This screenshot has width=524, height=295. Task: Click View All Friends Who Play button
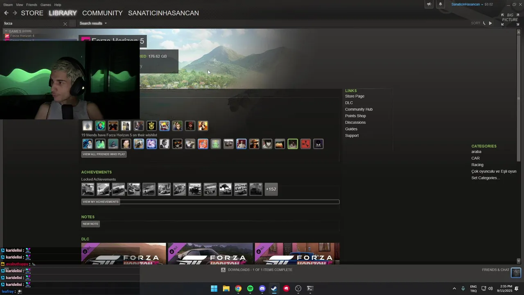tap(104, 154)
